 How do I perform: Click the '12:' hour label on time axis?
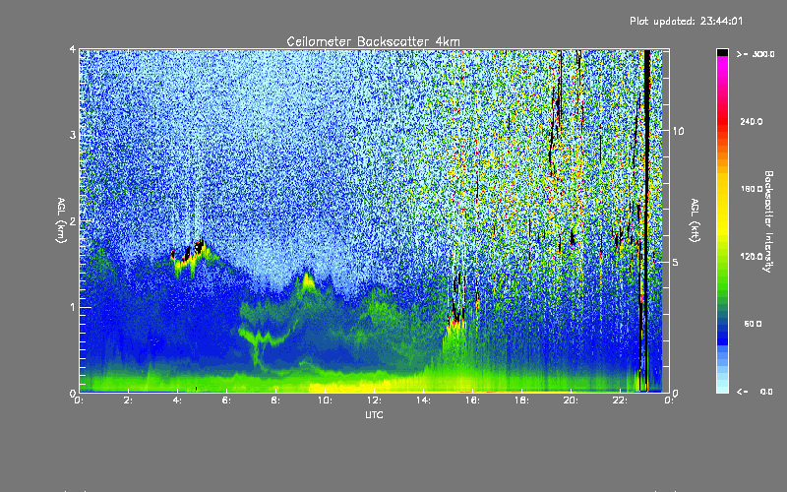point(374,400)
